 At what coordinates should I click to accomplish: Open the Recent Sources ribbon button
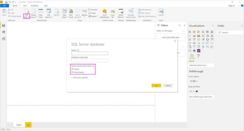tap(34, 13)
